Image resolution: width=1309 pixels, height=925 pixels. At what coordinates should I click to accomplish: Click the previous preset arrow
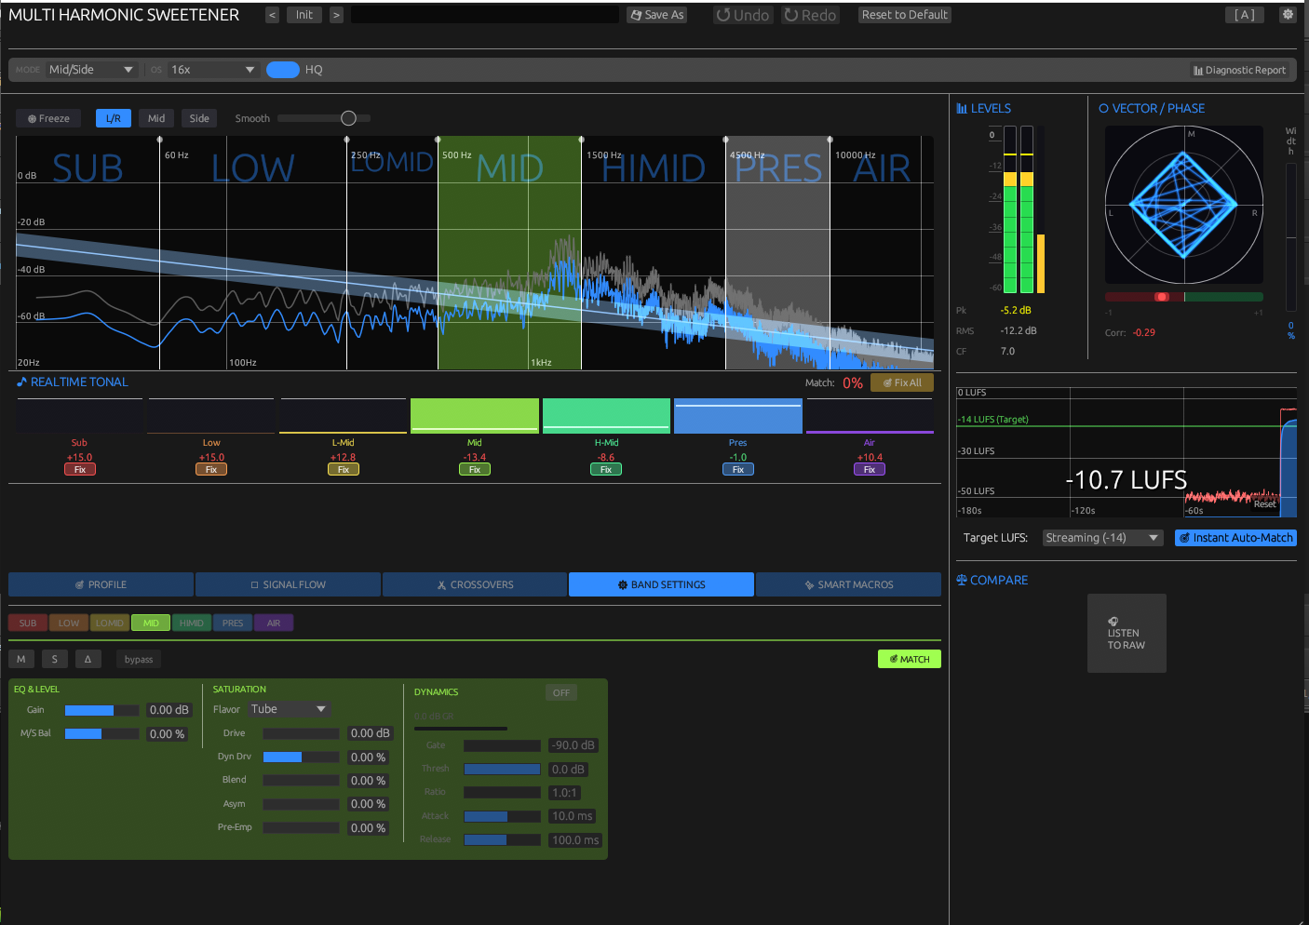[272, 15]
